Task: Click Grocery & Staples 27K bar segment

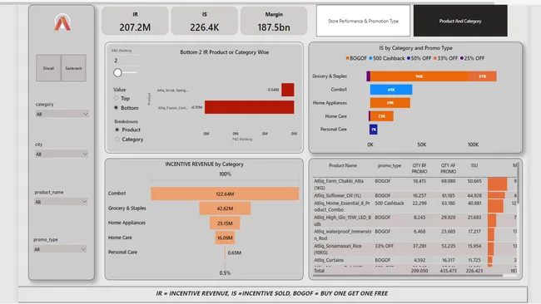Action: pyautogui.click(x=483, y=76)
